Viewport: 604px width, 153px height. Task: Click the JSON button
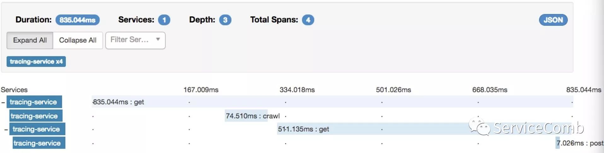click(x=553, y=20)
